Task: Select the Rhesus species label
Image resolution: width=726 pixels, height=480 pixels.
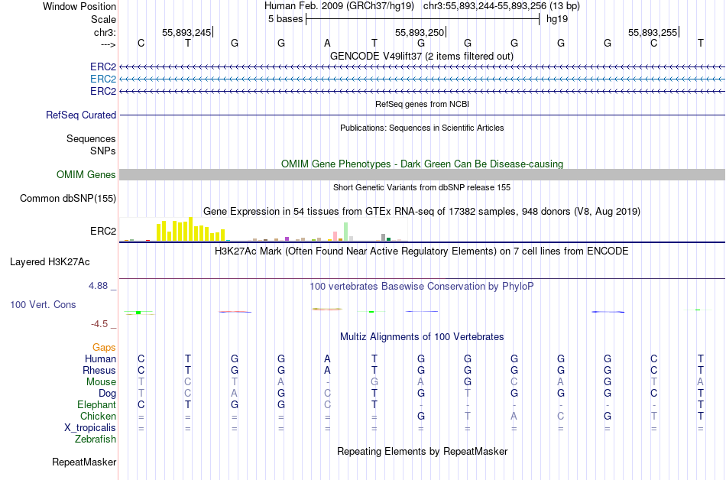Action: click(x=99, y=370)
